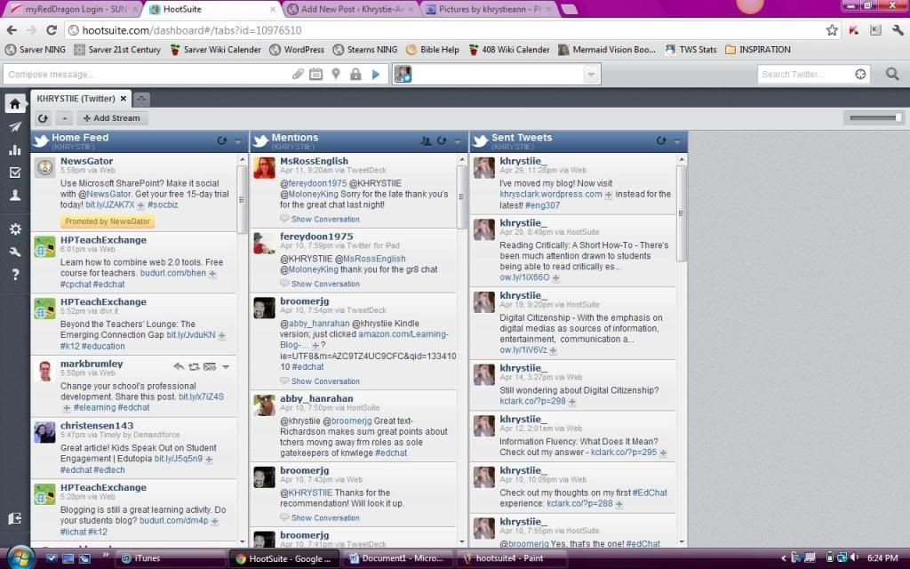Click the Promoted by NewsGator label

108,221
